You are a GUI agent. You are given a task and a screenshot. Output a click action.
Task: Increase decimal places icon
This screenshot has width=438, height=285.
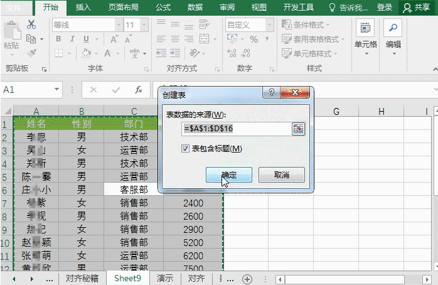(232, 53)
